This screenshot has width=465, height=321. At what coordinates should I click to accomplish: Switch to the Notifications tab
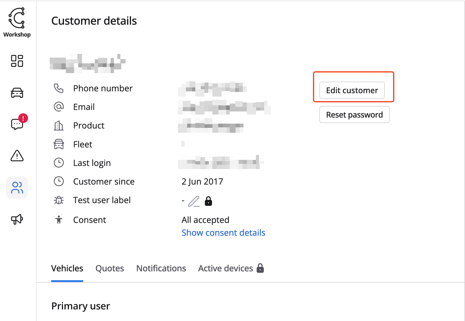pyautogui.click(x=161, y=268)
